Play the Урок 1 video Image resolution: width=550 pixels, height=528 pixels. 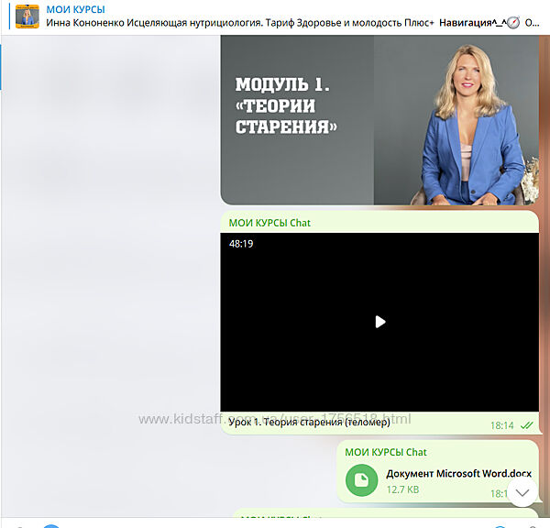(x=379, y=322)
